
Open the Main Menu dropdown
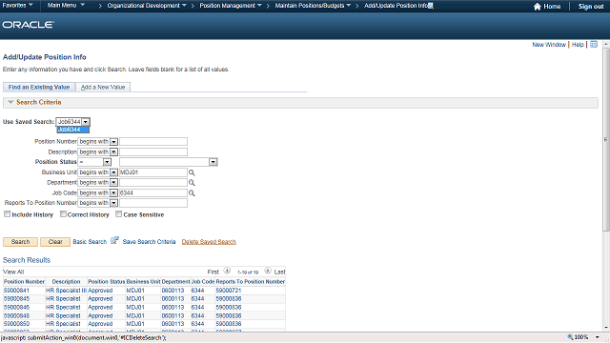66,6
